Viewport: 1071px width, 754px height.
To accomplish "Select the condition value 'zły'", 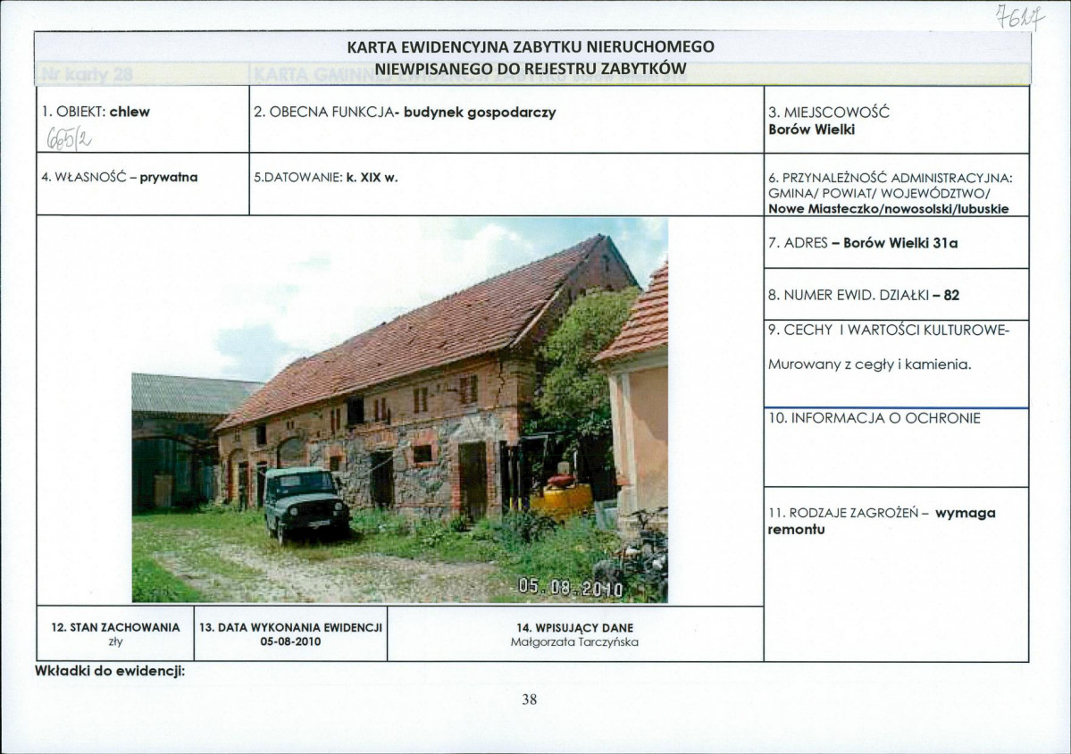I will [115, 642].
